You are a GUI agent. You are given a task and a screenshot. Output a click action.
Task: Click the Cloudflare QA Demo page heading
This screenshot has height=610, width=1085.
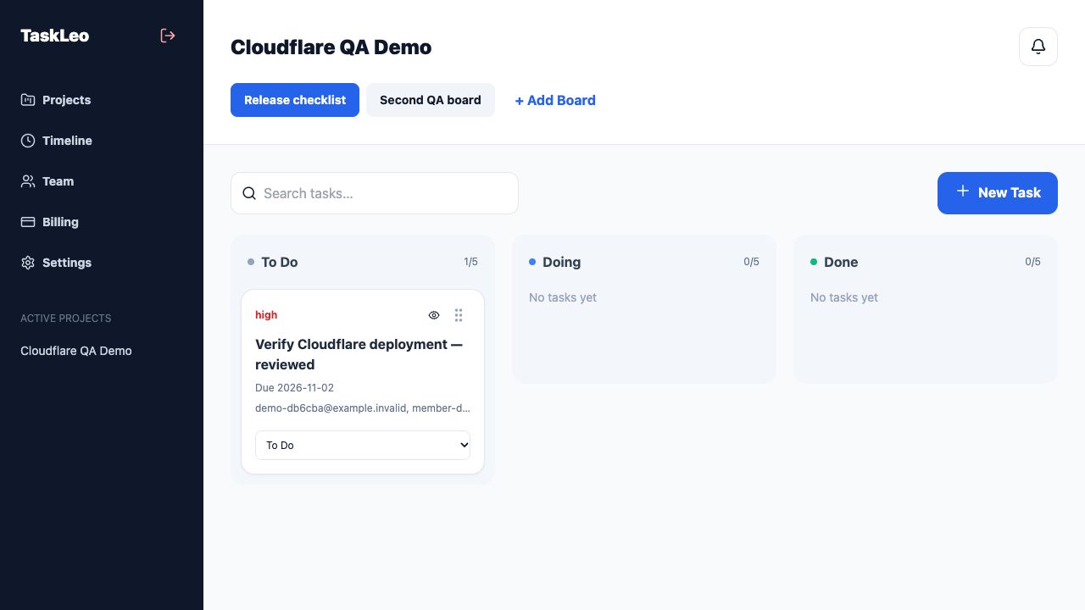pyautogui.click(x=331, y=47)
